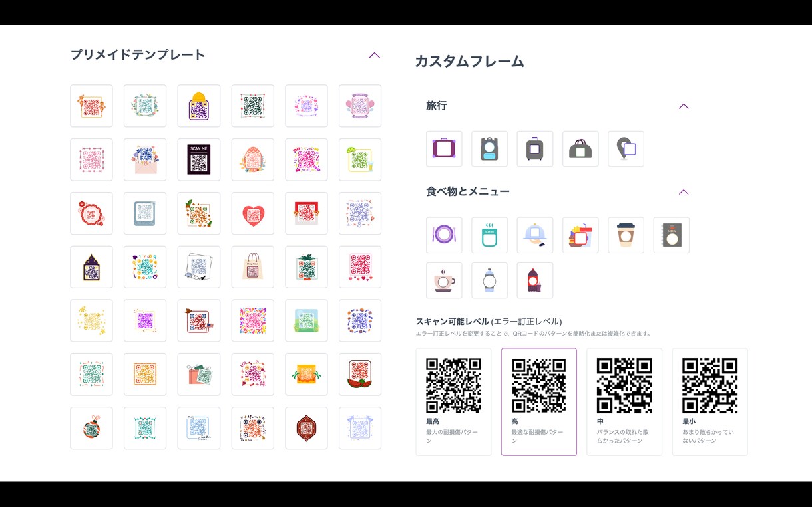Click the カスタムフレーム heading
This screenshot has height=507, width=812.
pos(469,62)
